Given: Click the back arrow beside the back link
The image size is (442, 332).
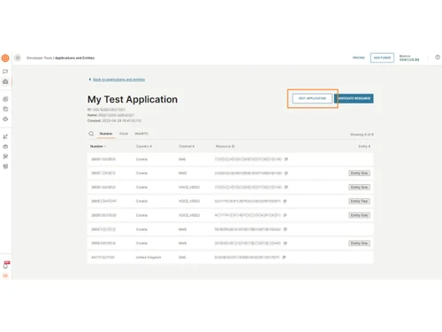Looking at the screenshot, I should pyautogui.click(x=90, y=80).
